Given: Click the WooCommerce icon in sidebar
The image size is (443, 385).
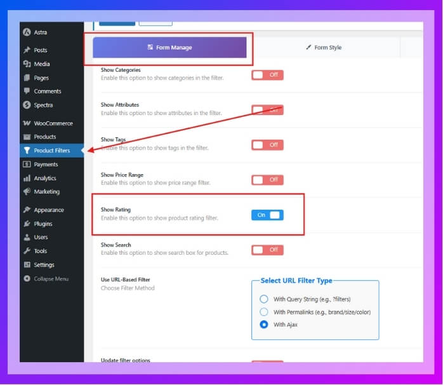Looking at the screenshot, I should pyautogui.click(x=27, y=123).
